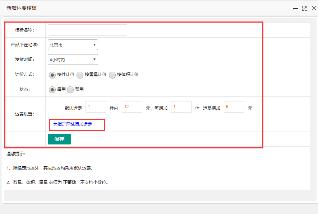Minimize the 新增运费模板 dialog
The height and width of the screenshot is (214, 318).
tap(295, 8)
